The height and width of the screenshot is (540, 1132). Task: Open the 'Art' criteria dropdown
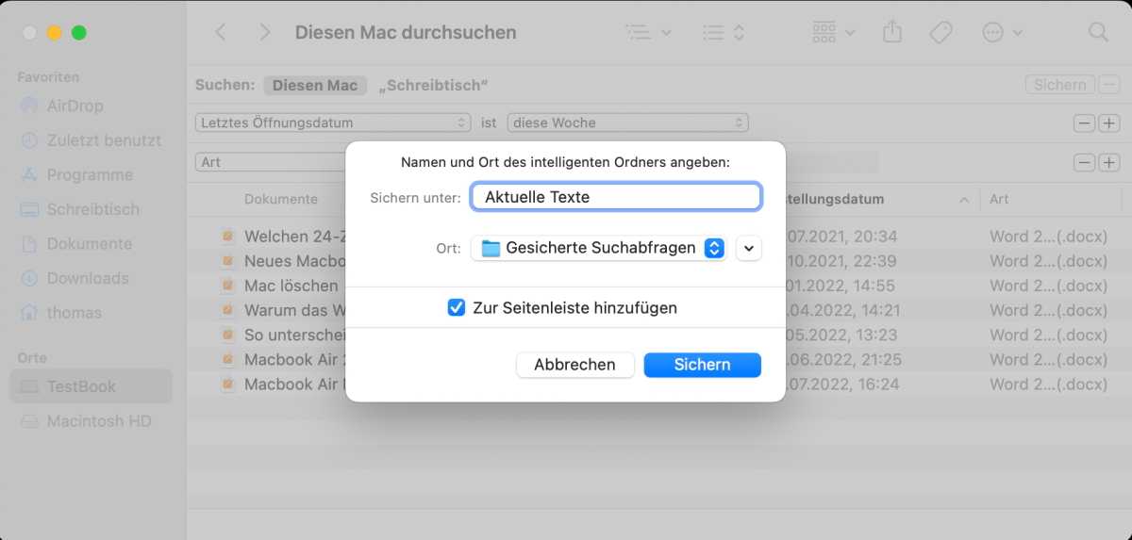click(x=272, y=162)
